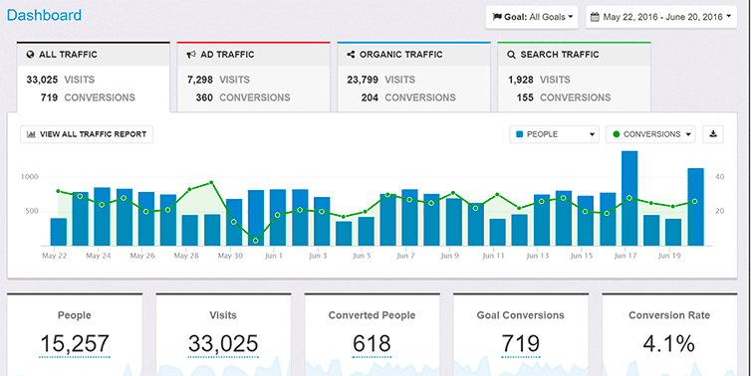This screenshot has width=751, height=376.
Task: Click the blue People color square
Action: pos(519,134)
